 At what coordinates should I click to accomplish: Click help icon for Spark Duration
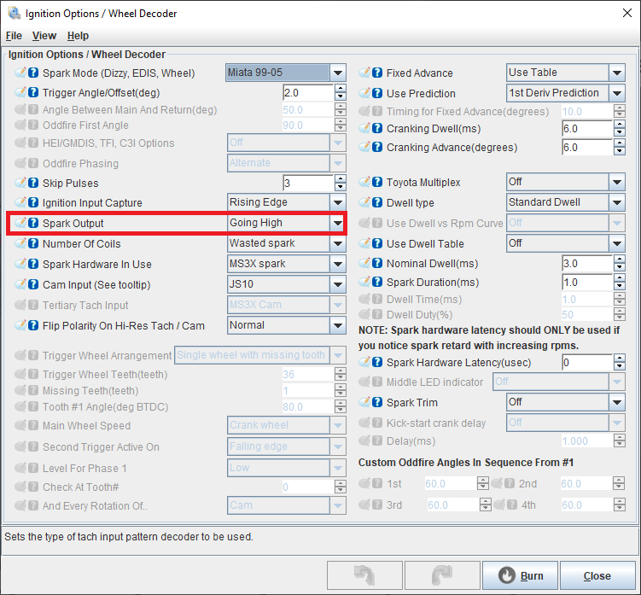377,282
